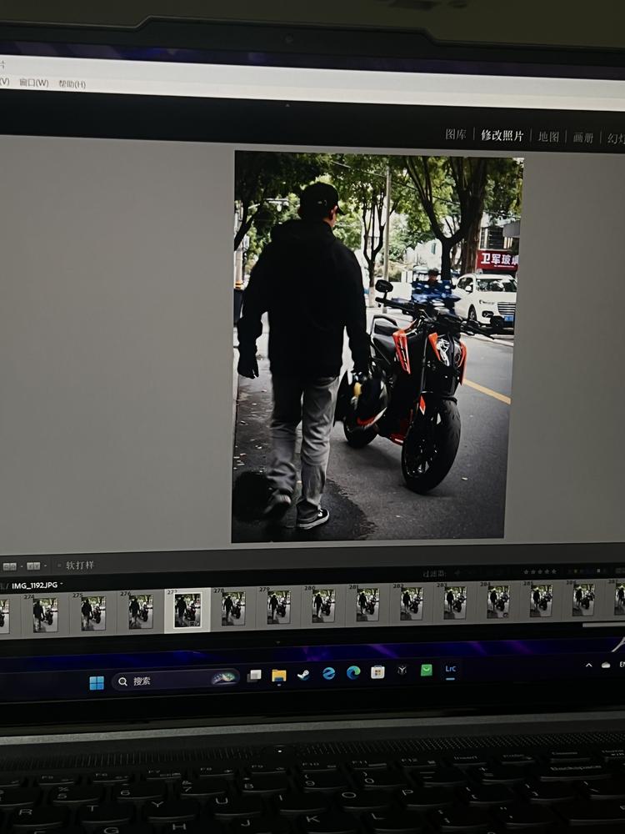Open the green app icon on taskbar

coord(426,670)
